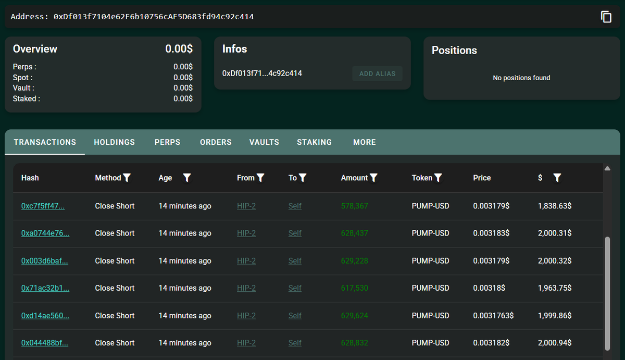
Task: Click the Price column header
Action: (482, 178)
